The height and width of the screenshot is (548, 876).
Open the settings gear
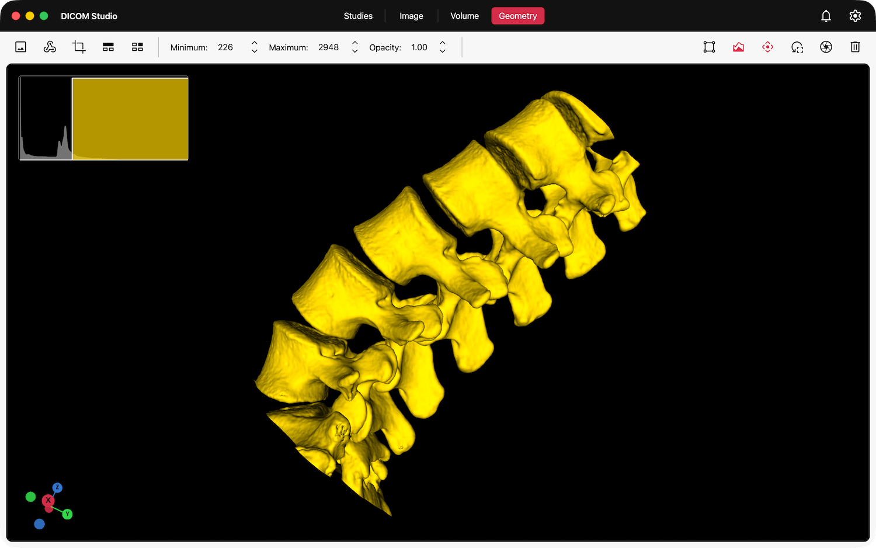pos(855,16)
